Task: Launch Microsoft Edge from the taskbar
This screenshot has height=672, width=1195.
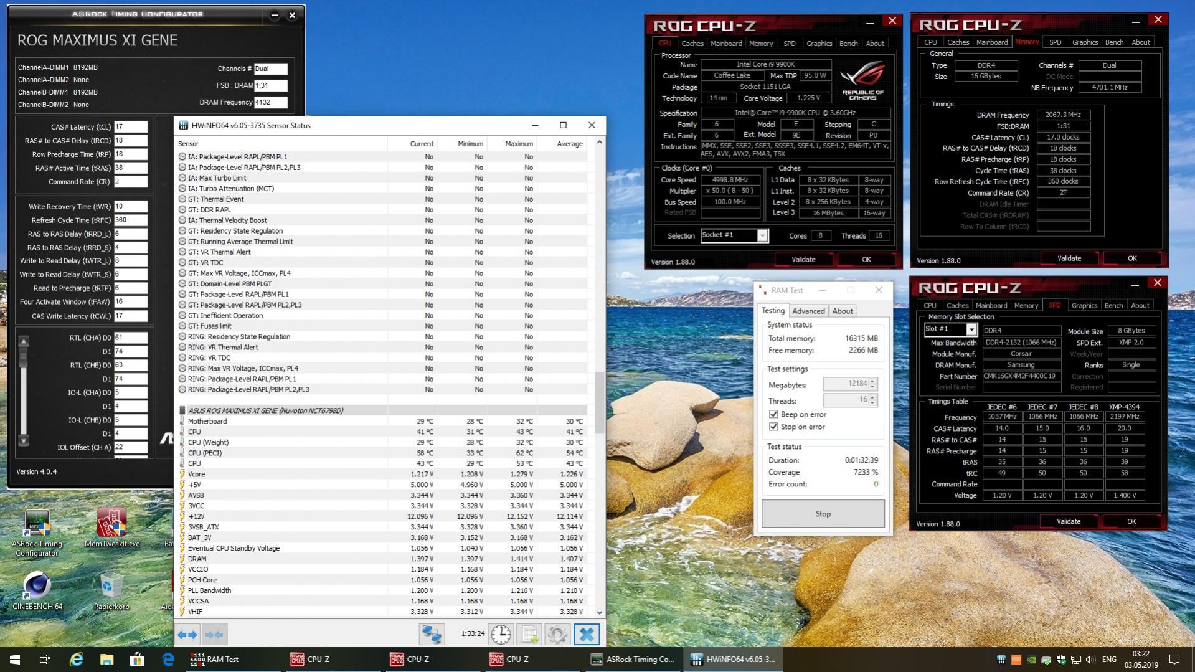Action: pyautogui.click(x=168, y=659)
